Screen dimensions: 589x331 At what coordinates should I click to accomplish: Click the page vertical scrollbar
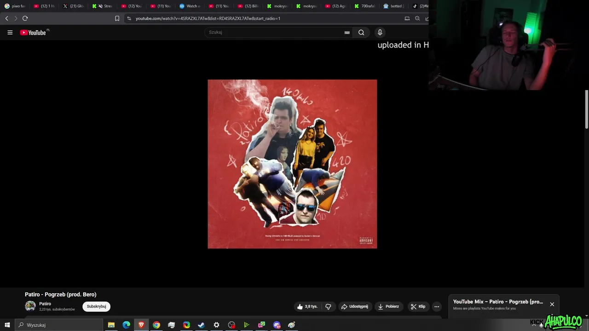point(586,110)
